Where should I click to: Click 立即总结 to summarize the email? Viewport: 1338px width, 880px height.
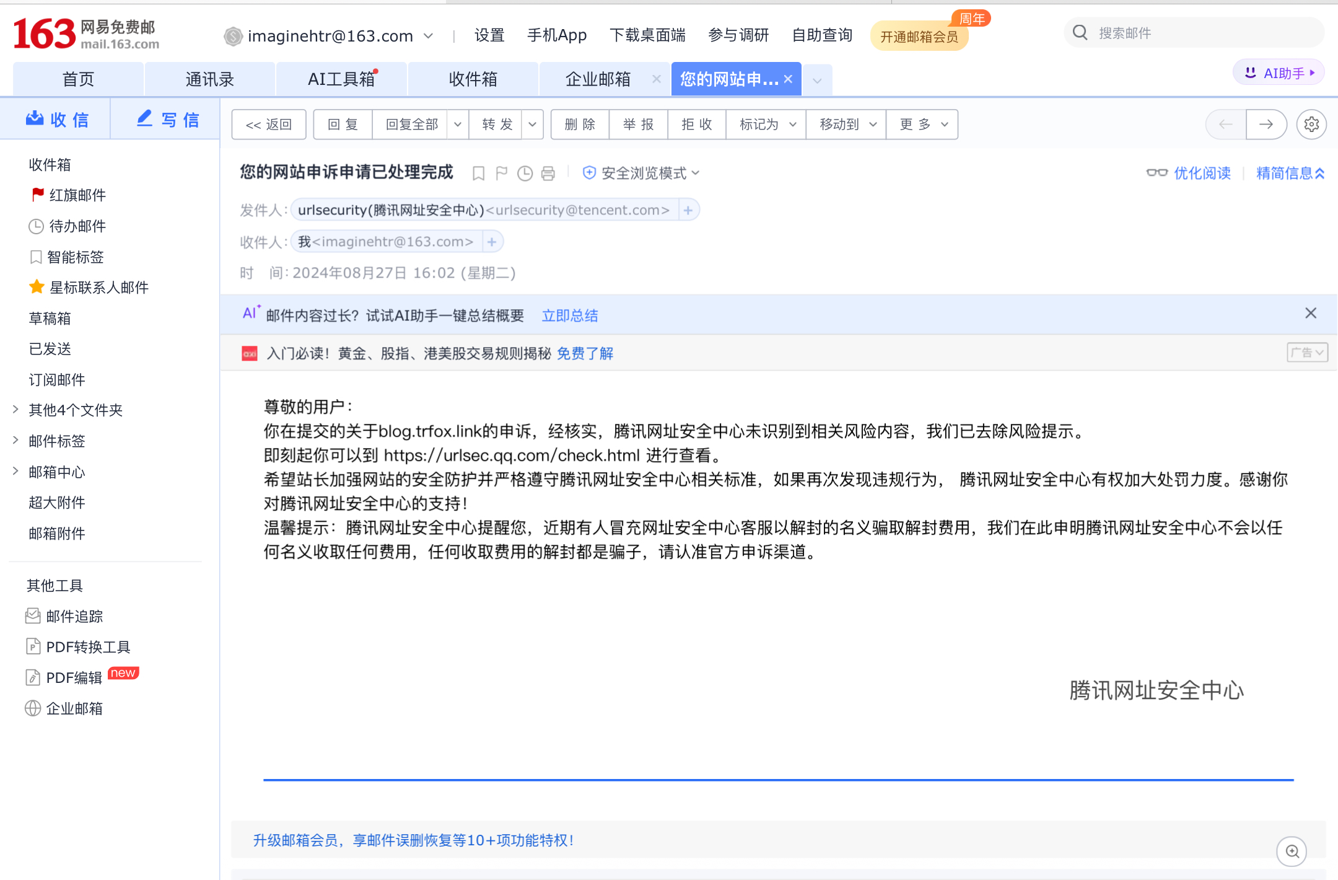tap(569, 315)
